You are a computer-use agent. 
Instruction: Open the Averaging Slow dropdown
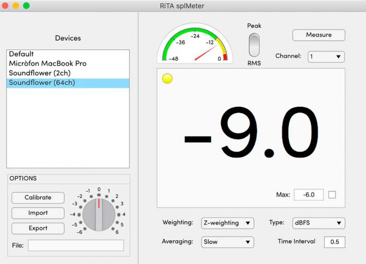click(x=227, y=242)
